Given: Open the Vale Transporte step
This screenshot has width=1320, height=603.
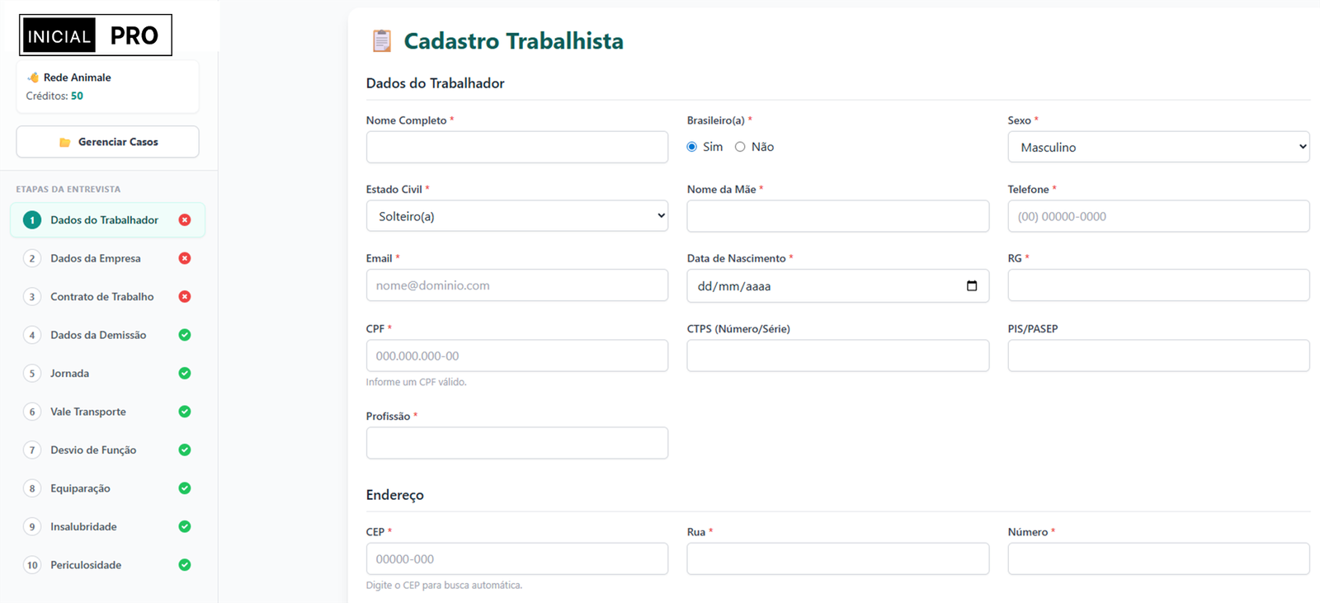Looking at the screenshot, I should (x=88, y=412).
